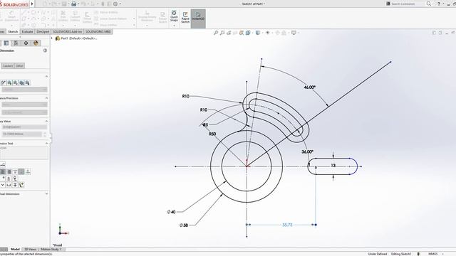Click the MMGS unit system in status bar

[x=432, y=254]
